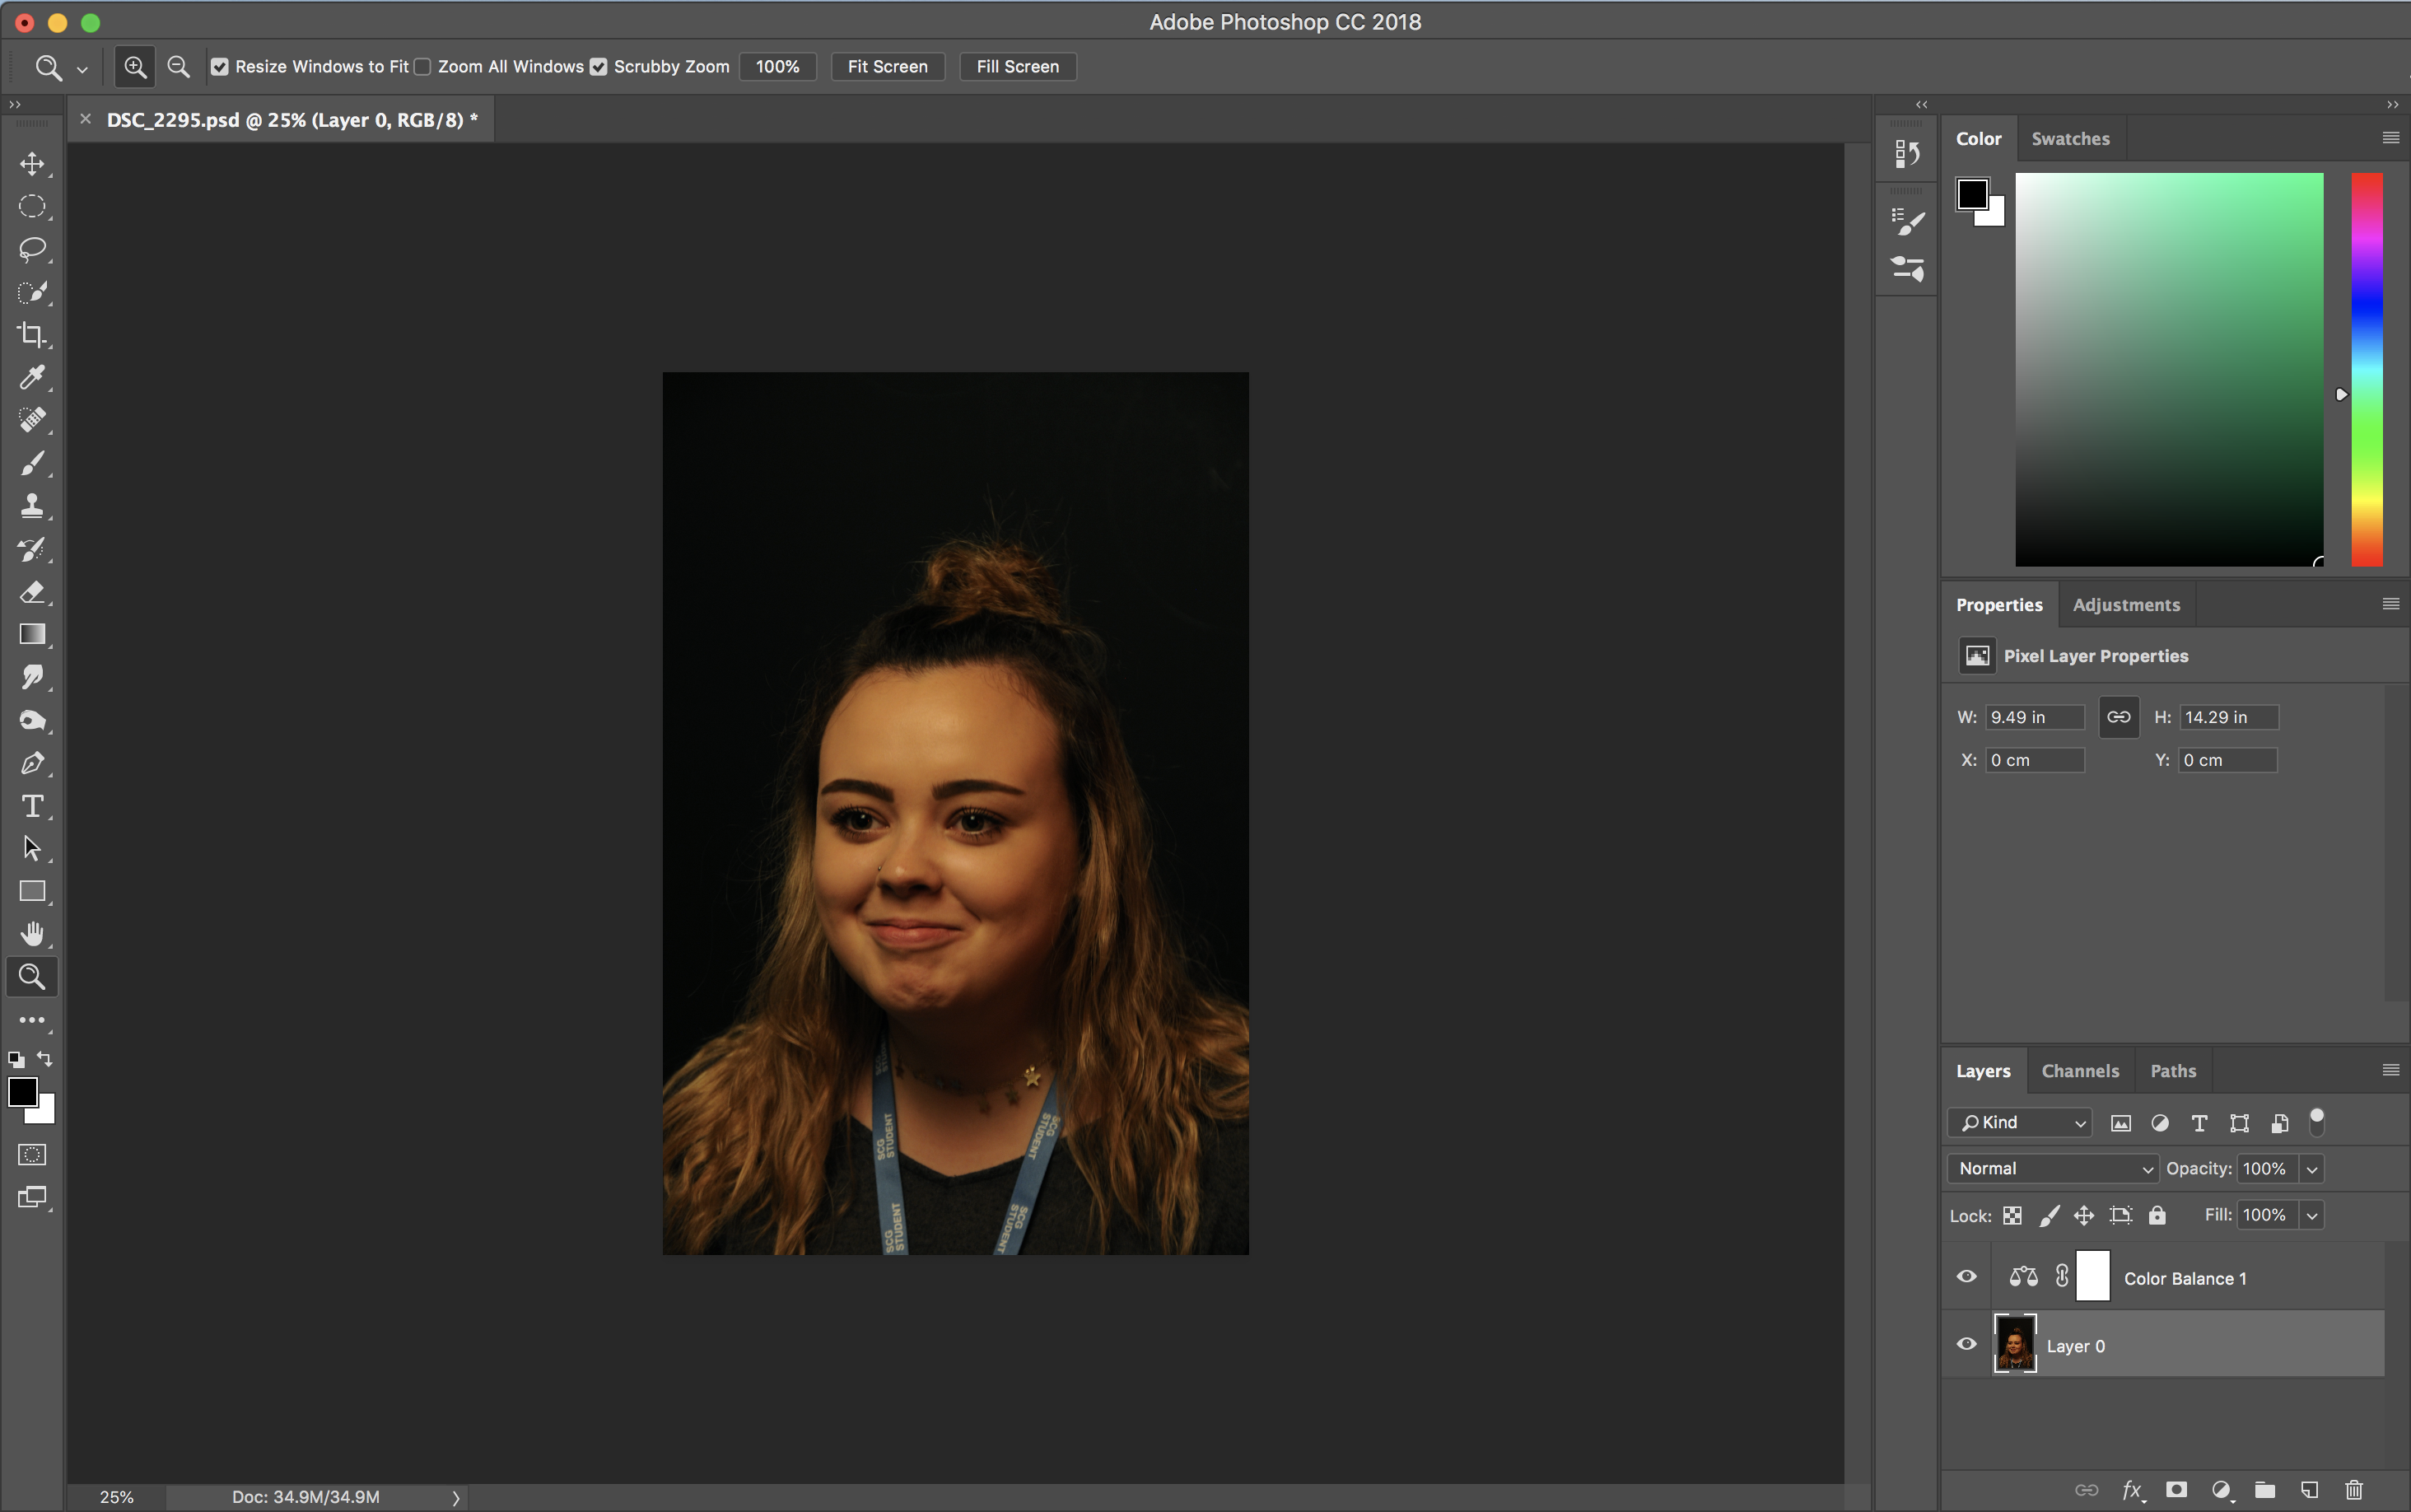Select the Hand tool
The height and width of the screenshot is (1512, 2411).
32,934
